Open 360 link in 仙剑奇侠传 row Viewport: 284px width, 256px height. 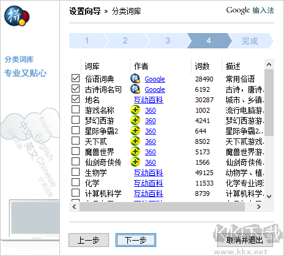(151, 162)
